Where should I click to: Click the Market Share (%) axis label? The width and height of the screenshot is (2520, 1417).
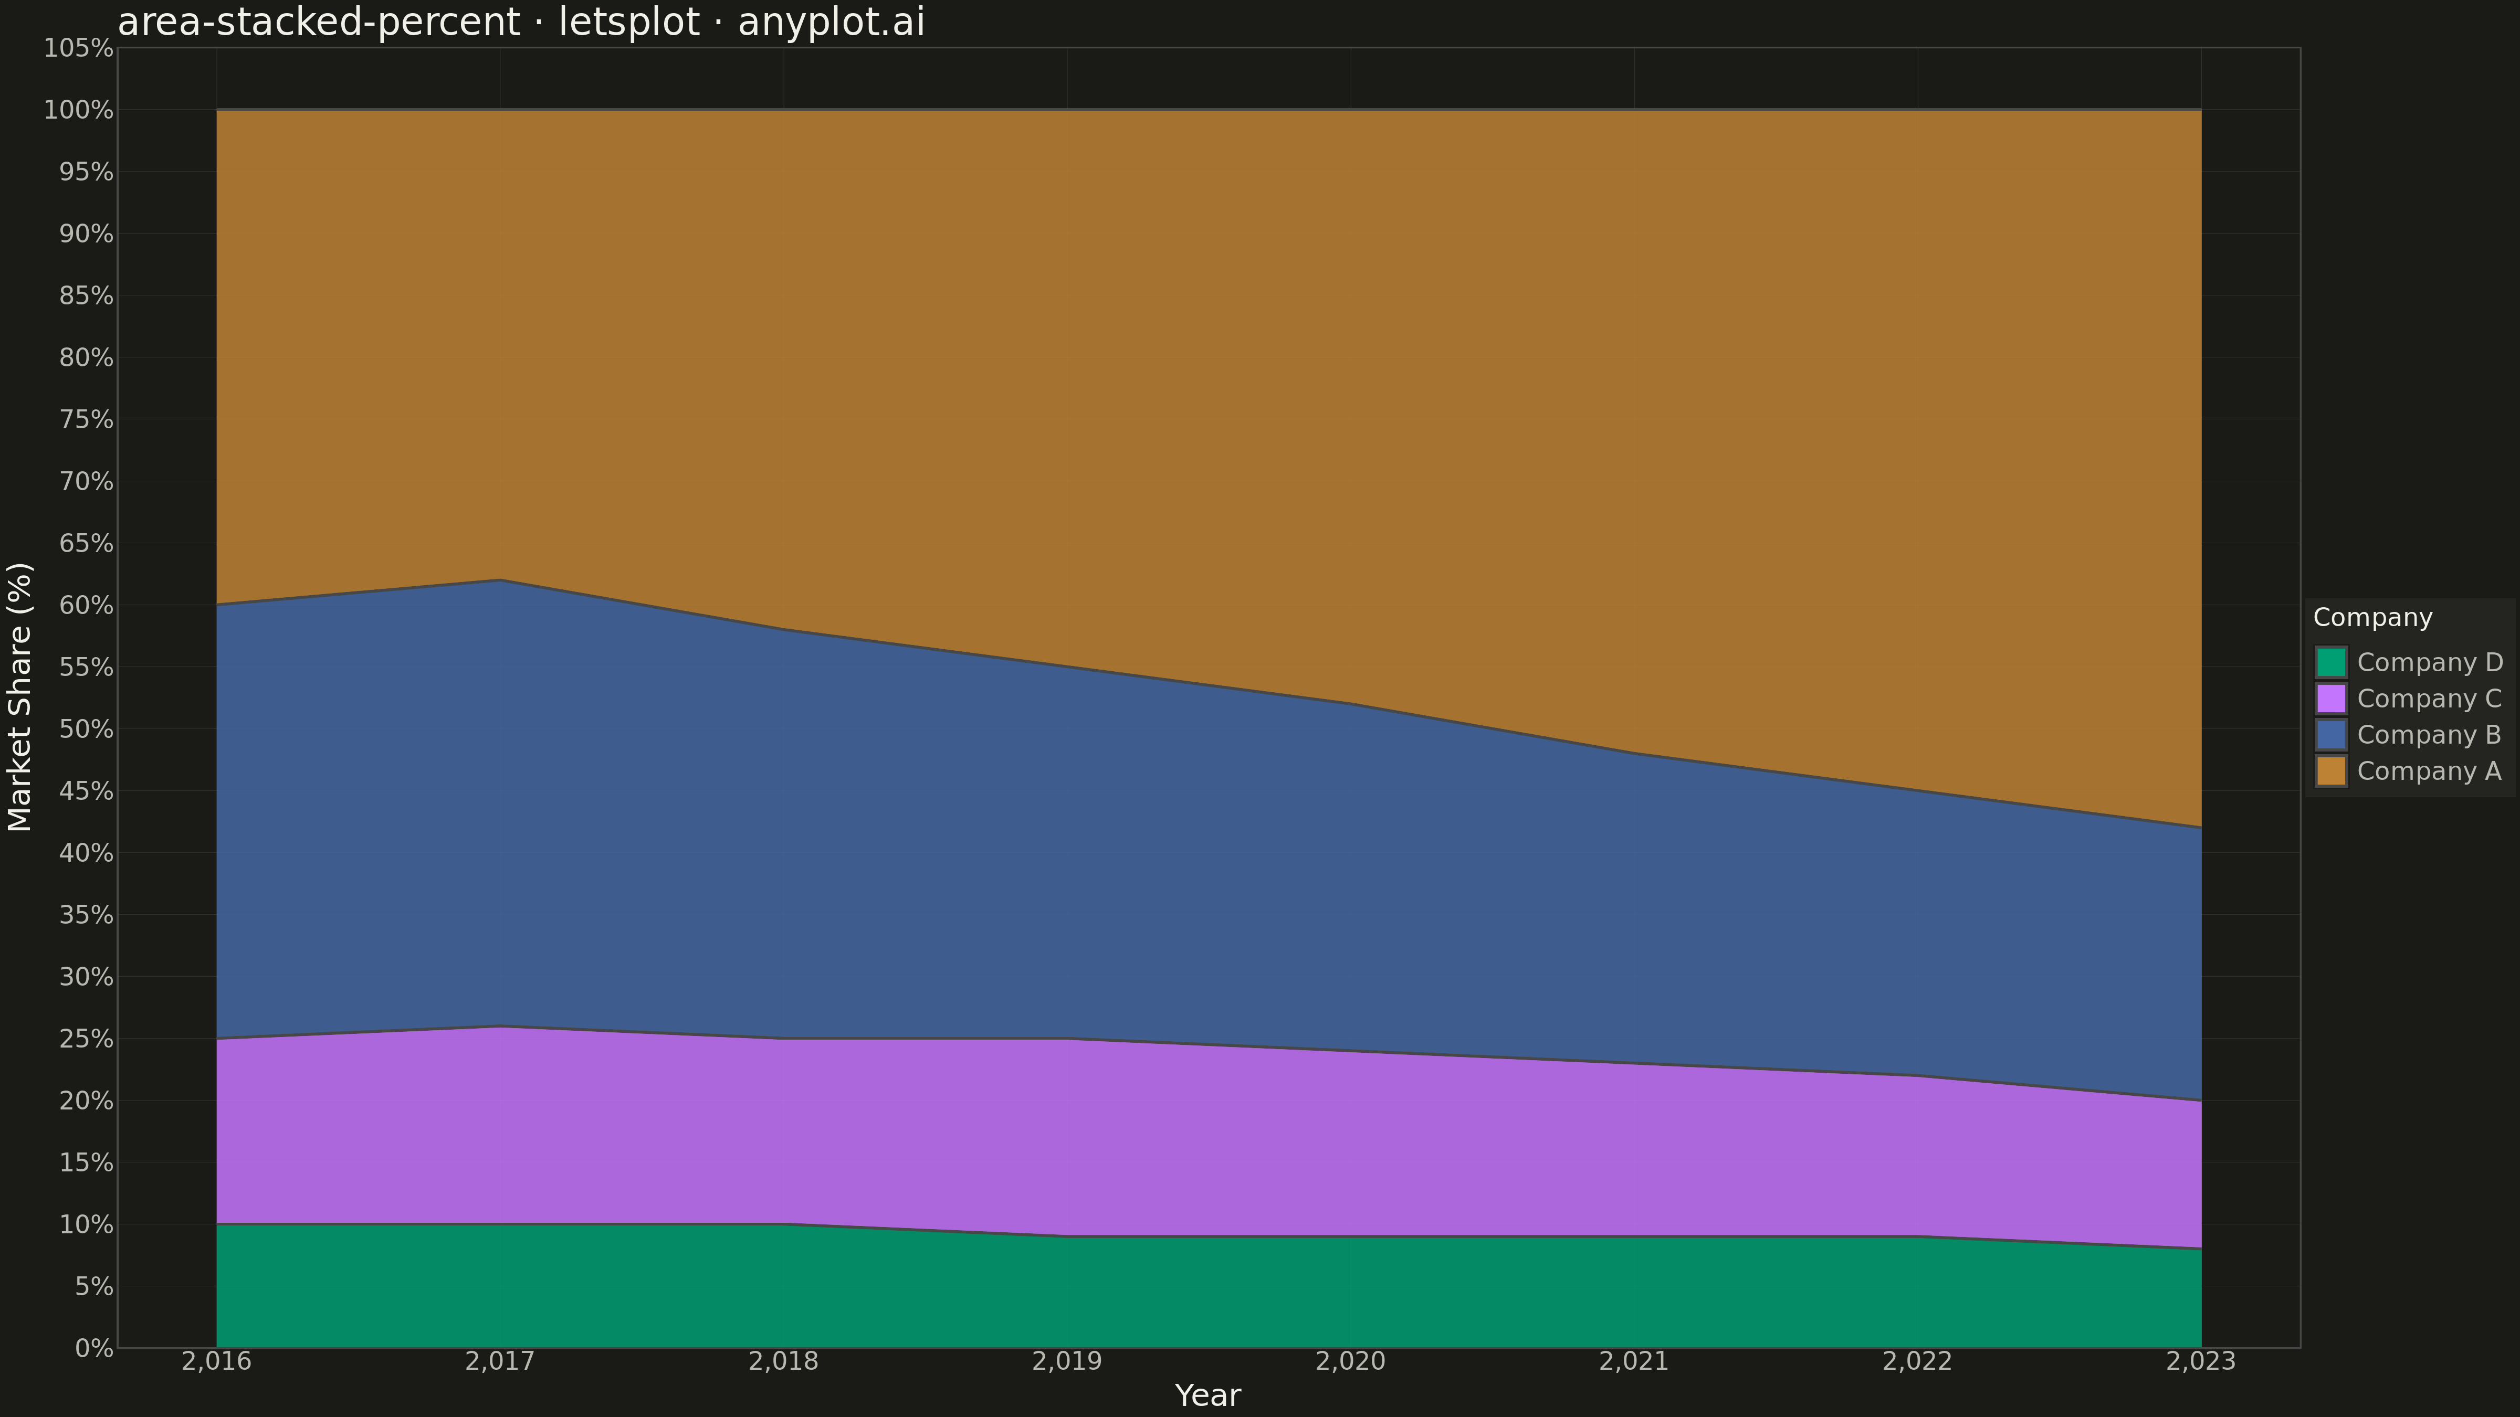pos(19,697)
